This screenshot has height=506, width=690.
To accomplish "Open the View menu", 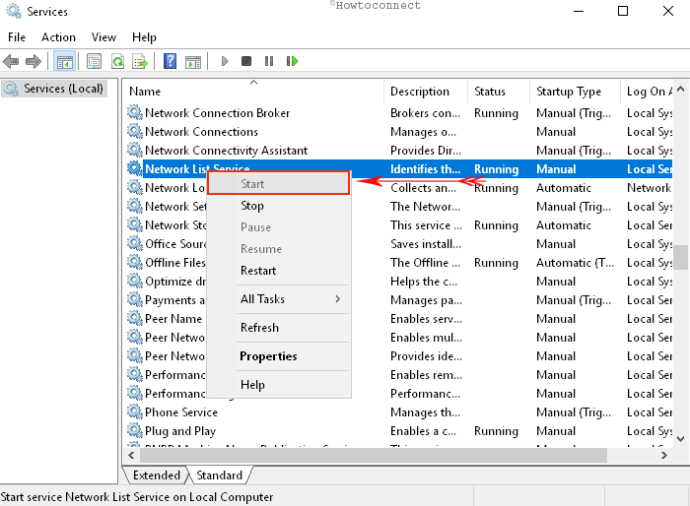I will [103, 37].
